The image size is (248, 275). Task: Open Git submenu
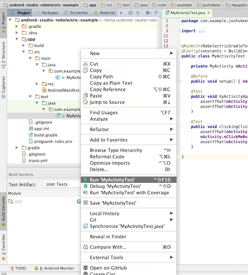[129, 220]
